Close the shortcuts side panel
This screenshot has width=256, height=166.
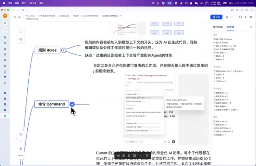251,27
